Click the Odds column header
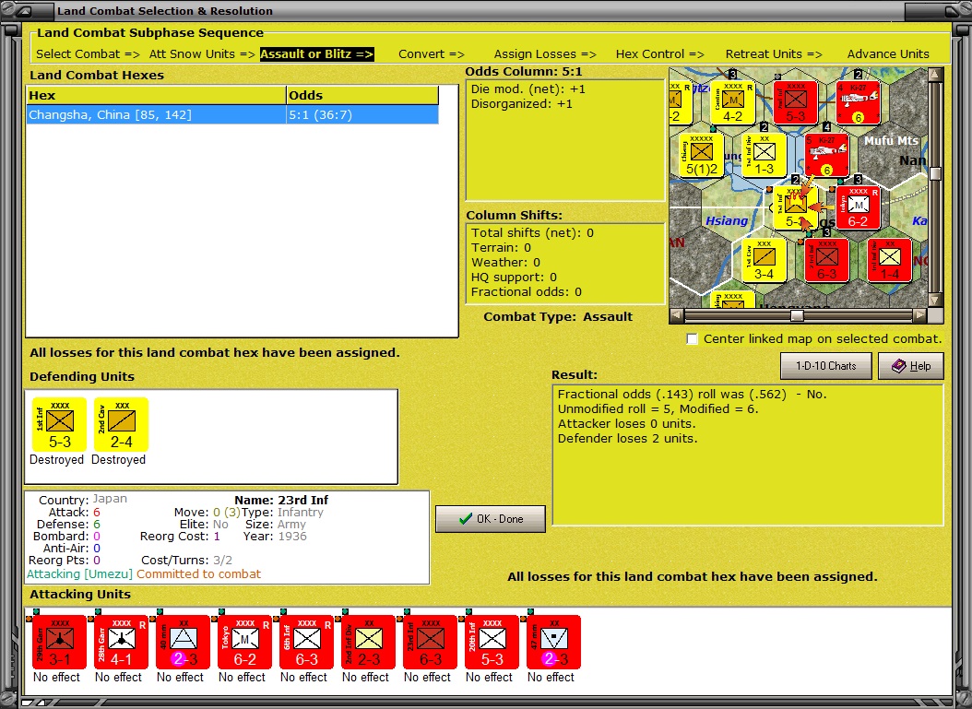This screenshot has width=972, height=709. coord(362,96)
